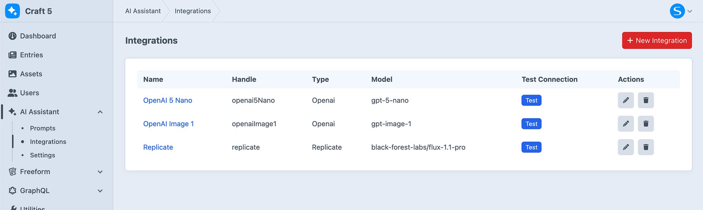Test the Replicate connection
703x210 pixels.
coord(531,147)
